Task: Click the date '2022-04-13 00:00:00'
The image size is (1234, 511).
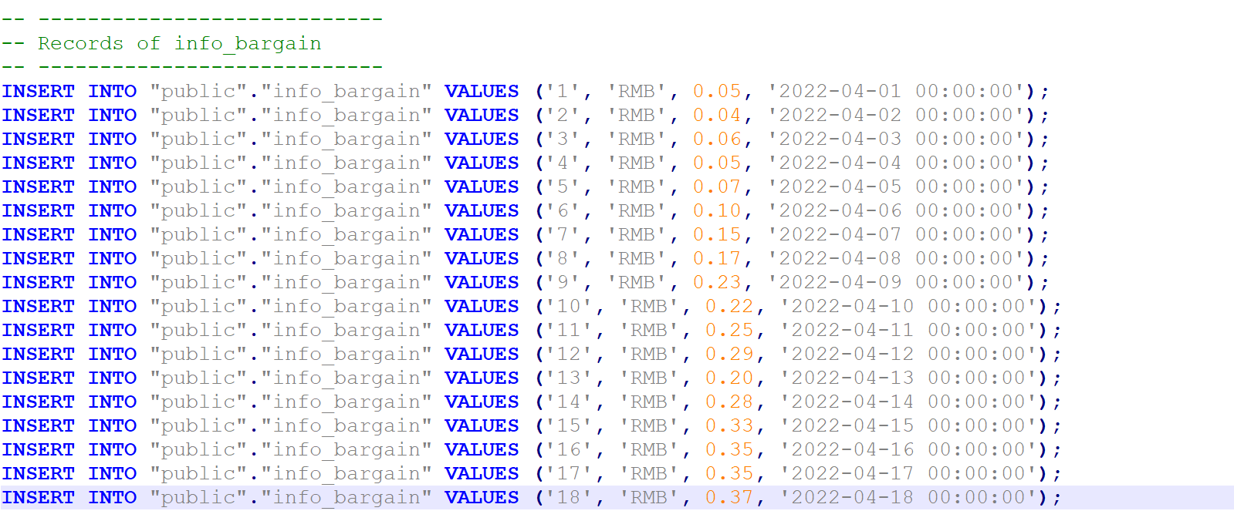Action: pyautogui.click(x=910, y=378)
